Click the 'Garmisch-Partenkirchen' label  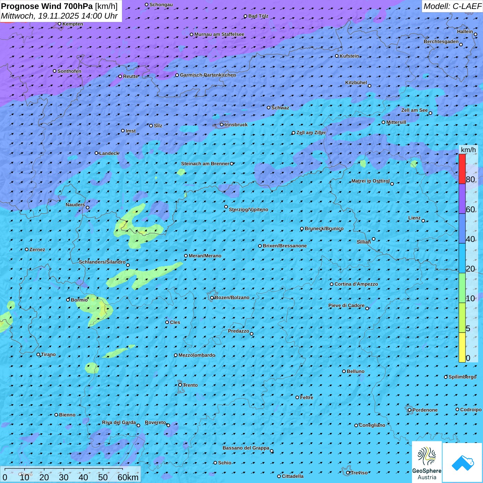coord(208,75)
